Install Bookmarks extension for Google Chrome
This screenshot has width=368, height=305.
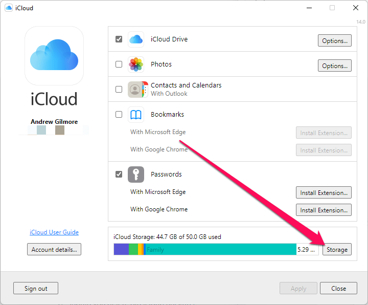tap(324, 150)
